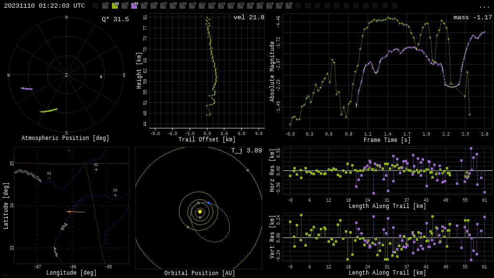Open the three-dots menu at top right
This screenshot has width=494, height=278.
pyautogui.click(x=484, y=7)
